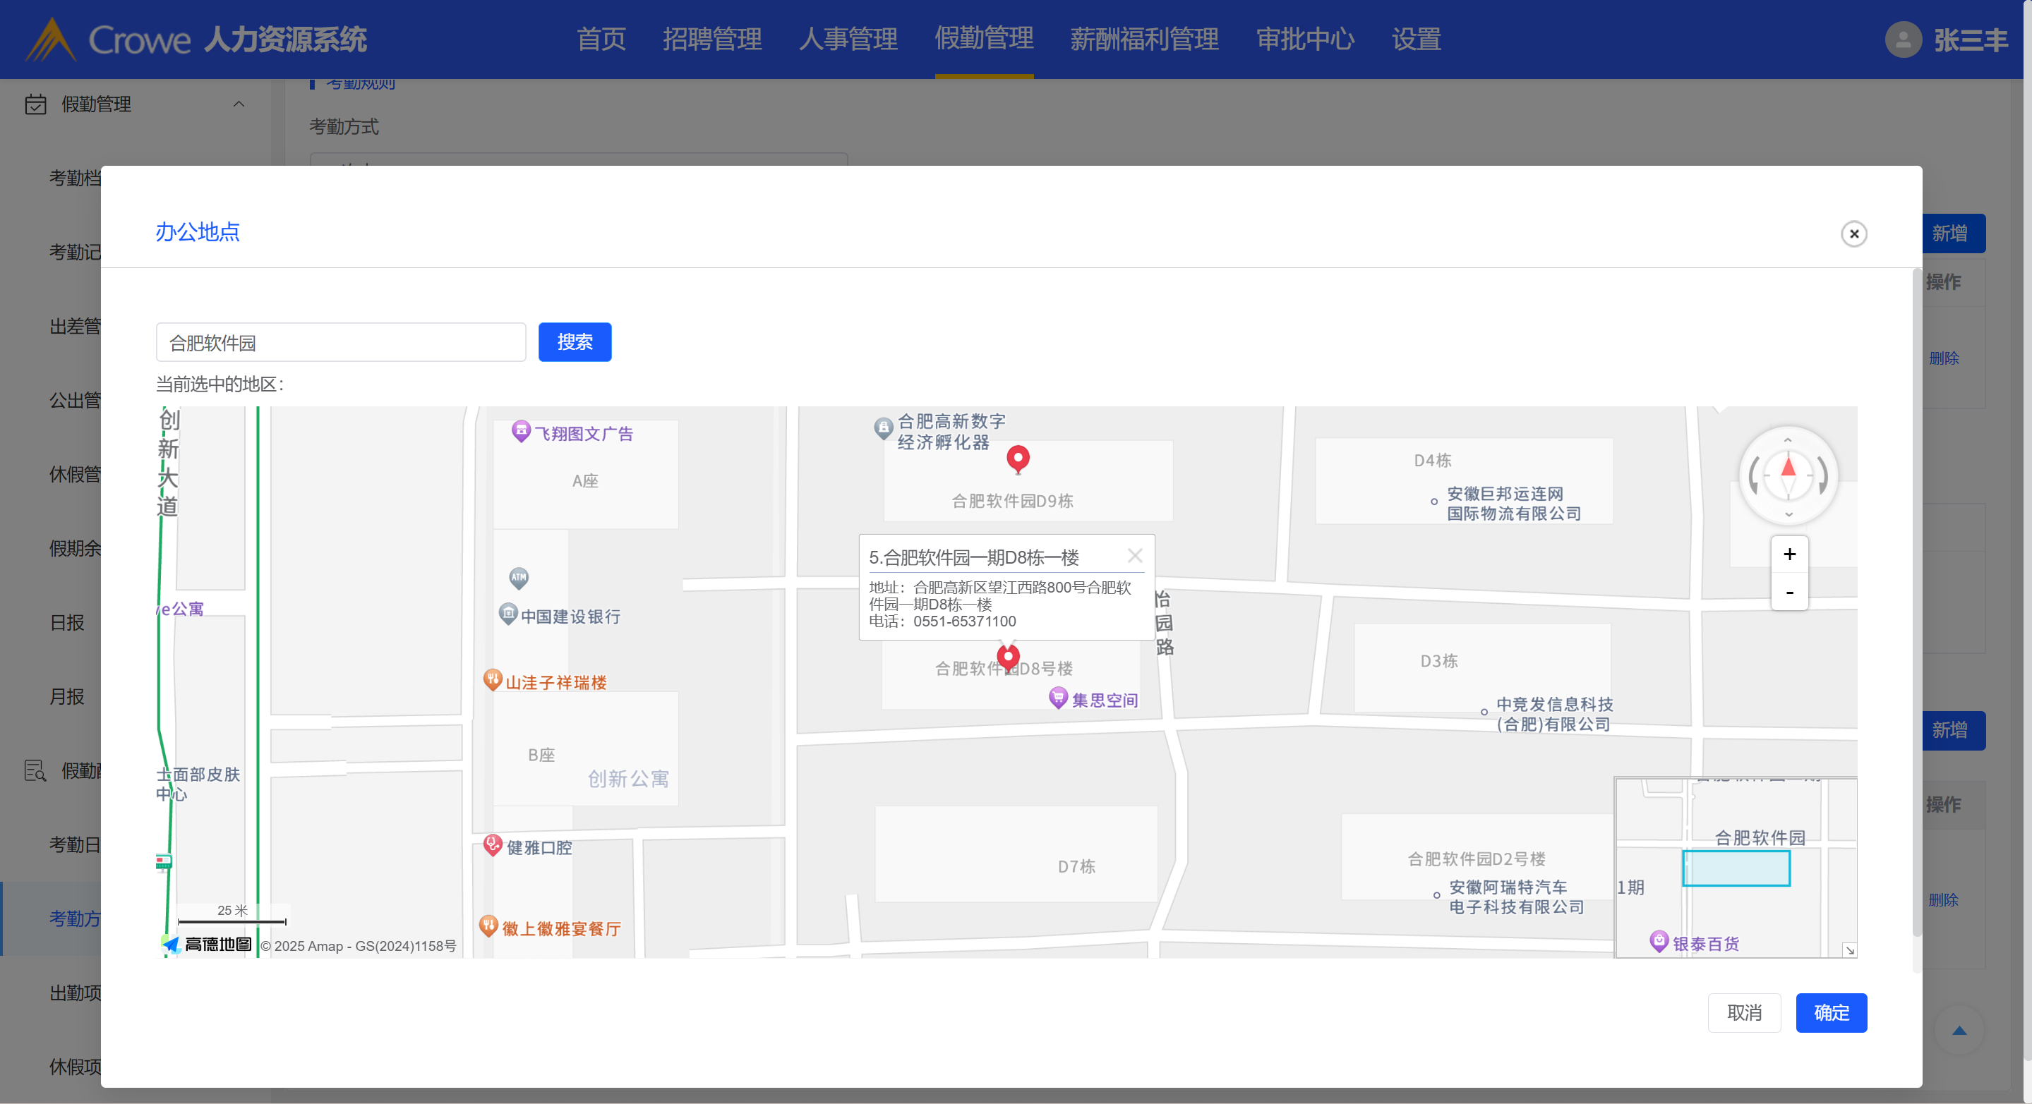Viewport: 2032px width, 1104px height.
Task: Click red marker at 合肥软件园D9栋
Action: [1018, 458]
